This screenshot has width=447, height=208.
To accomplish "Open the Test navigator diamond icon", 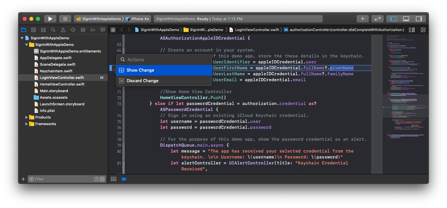I will coord(73,30).
